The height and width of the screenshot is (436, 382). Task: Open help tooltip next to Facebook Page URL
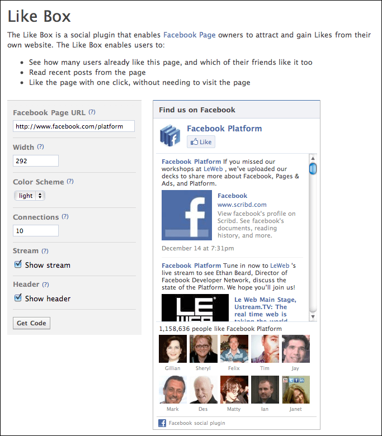pos(92,112)
